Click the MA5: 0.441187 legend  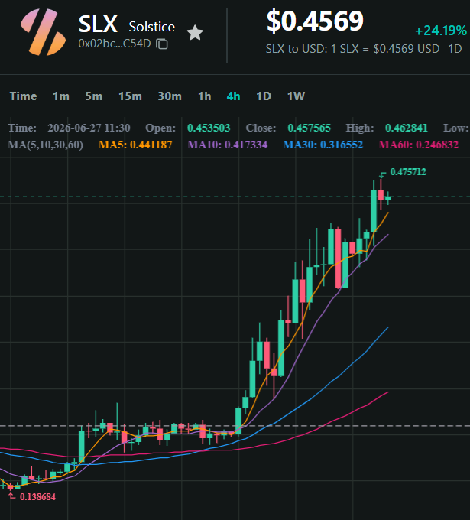[135, 145]
